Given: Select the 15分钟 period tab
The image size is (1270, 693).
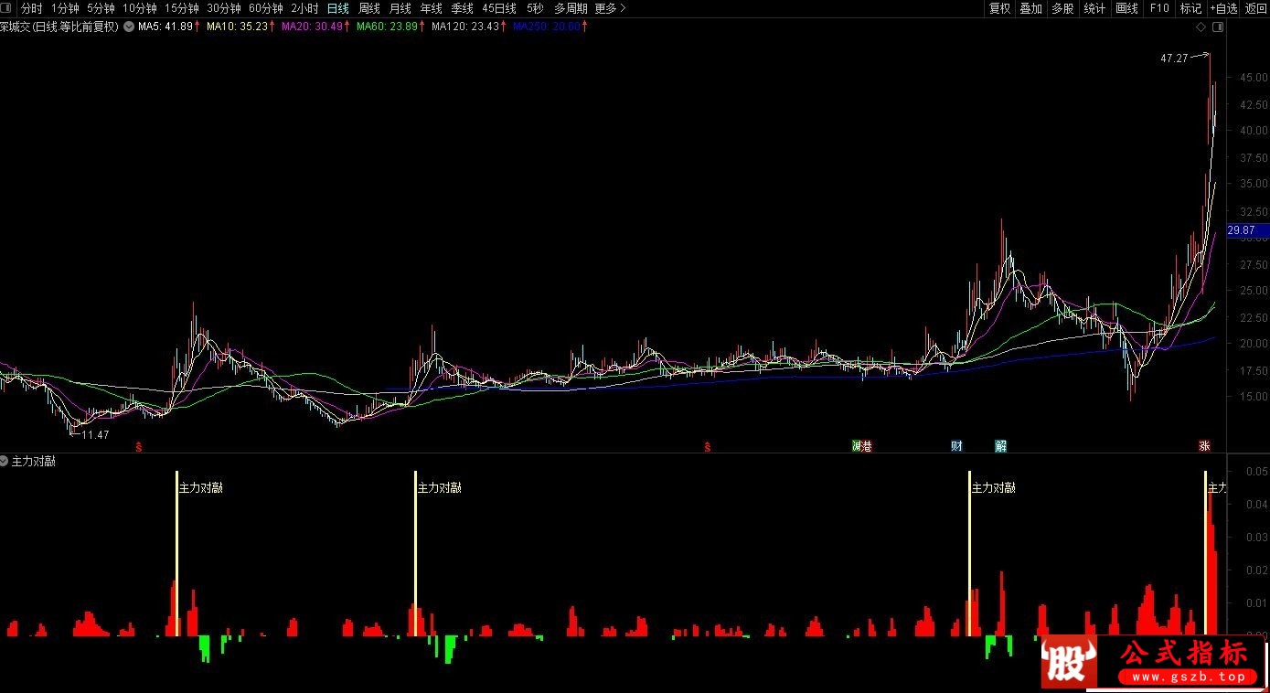Looking at the screenshot, I should (x=181, y=8).
